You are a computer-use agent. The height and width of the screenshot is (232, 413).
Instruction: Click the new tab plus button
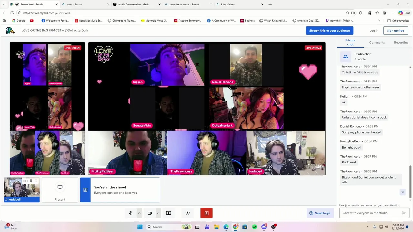coord(270,5)
